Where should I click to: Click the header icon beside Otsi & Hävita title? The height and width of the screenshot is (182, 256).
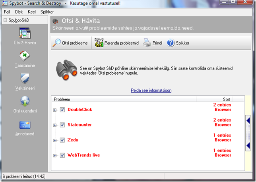click(x=56, y=21)
